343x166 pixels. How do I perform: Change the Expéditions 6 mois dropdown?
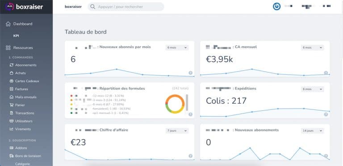click(312, 89)
